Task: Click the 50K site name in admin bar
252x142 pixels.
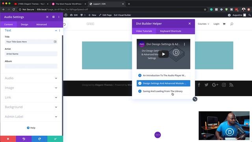Action: (x=74, y=15)
